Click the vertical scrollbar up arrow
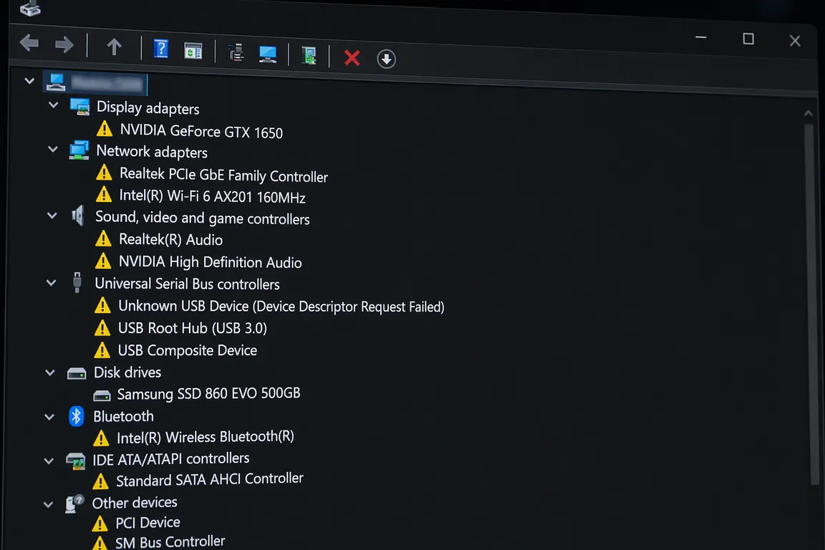The height and width of the screenshot is (550, 825). click(808, 113)
